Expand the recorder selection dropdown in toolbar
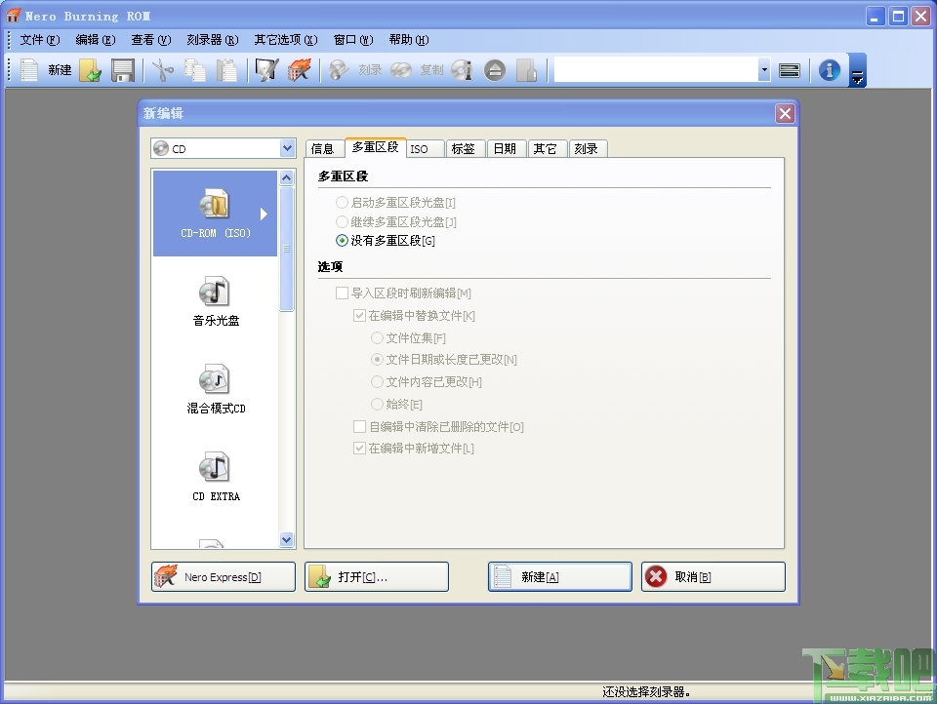The width and height of the screenshot is (937, 704). point(764,70)
